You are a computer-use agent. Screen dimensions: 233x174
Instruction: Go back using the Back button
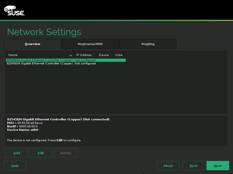194,166
